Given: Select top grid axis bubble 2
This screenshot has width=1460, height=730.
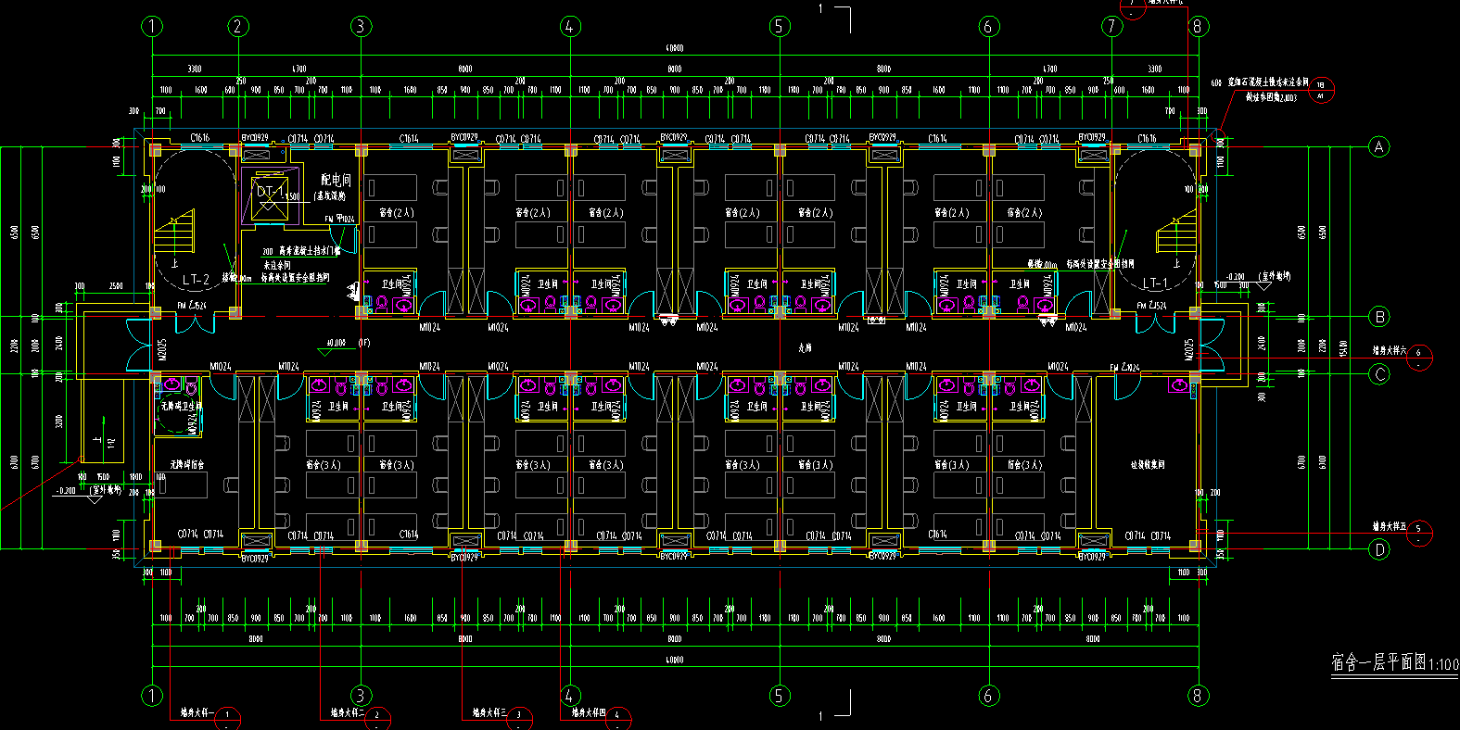Looking at the screenshot, I should pyautogui.click(x=237, y=26).
